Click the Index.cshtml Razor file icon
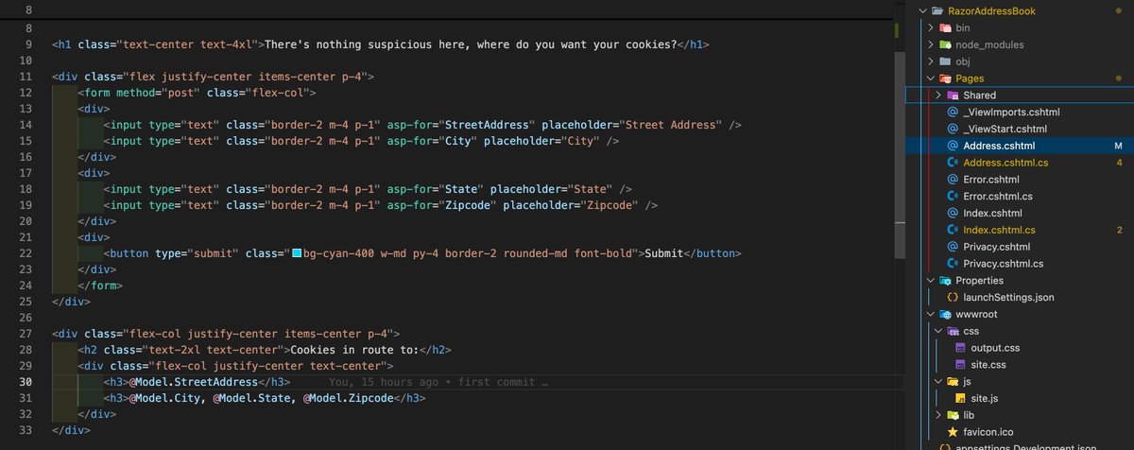 tap(953, 214)
